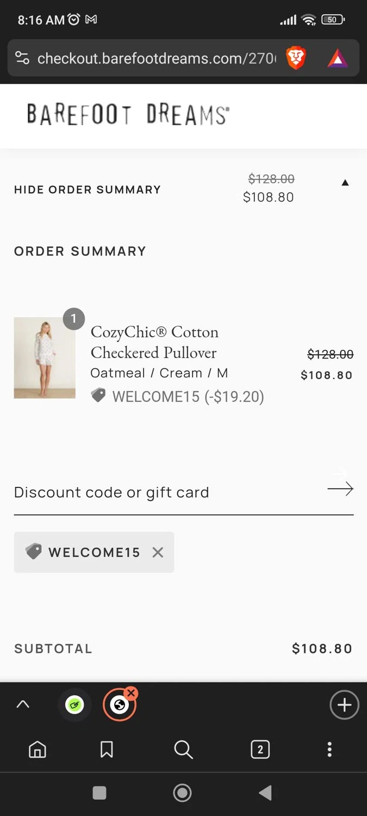
Task: Tap the Brave Shields lion icon
Action: point(296,58)
